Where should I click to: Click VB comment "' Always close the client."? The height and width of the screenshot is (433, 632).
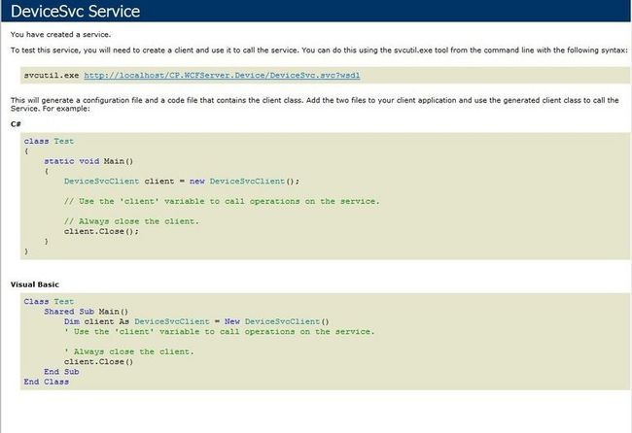tap(129, 351)
